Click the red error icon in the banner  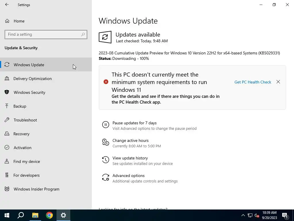[x=106, y=82]
